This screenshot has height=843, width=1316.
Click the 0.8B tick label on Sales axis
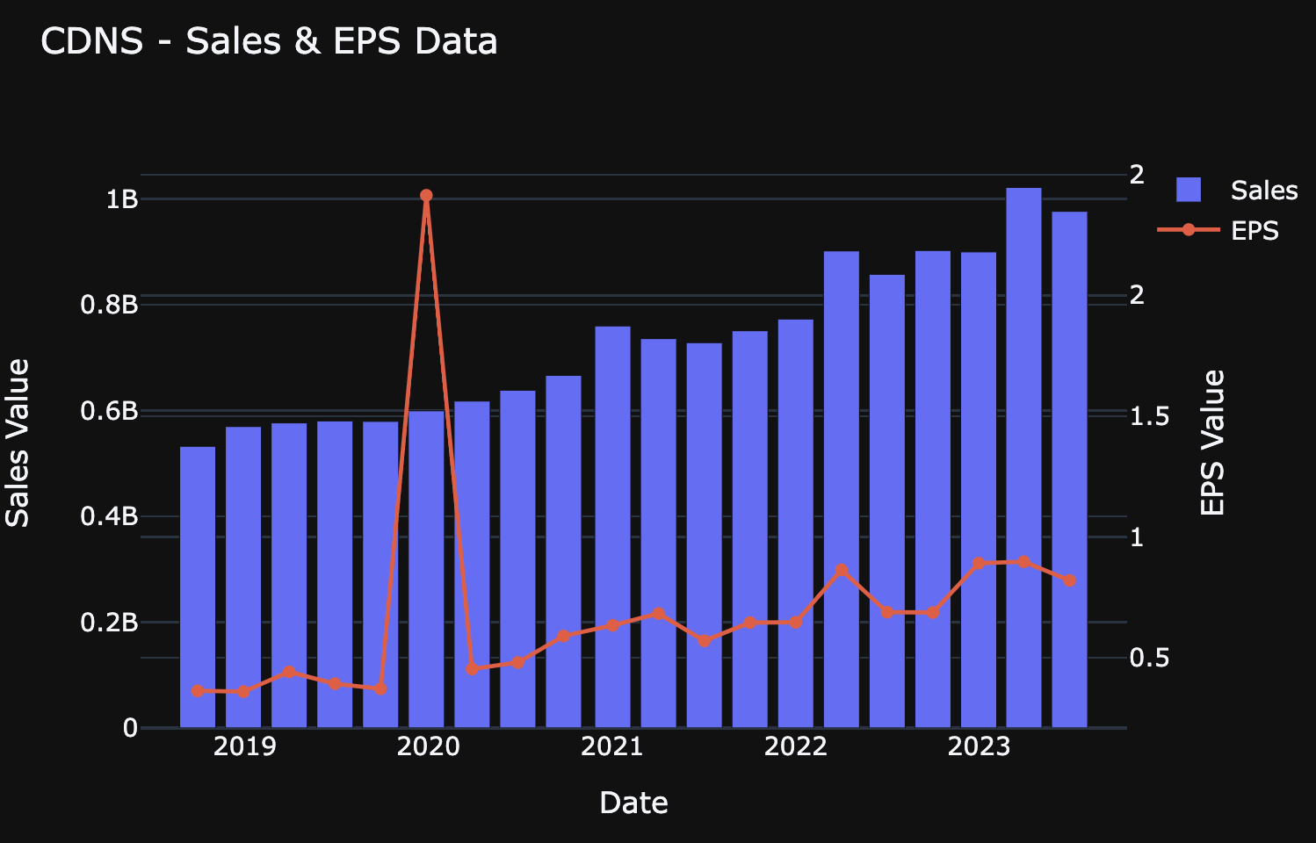point(110,305)
